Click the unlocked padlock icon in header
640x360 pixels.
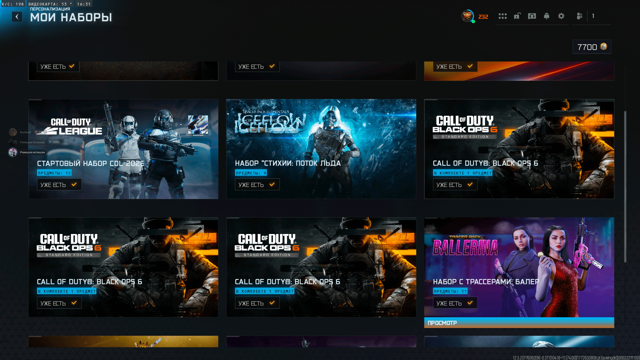[517, 16]
